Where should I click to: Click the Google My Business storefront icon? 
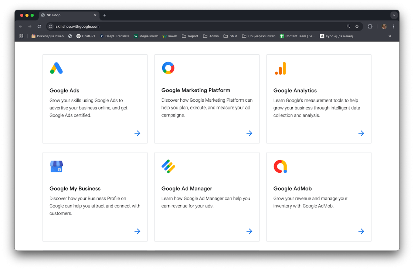(56, 166)
